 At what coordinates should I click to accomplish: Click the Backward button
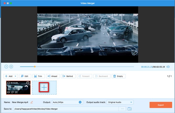point(102,76)
